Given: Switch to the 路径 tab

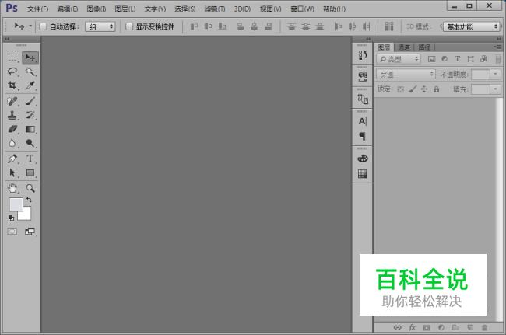Looking at the screenshot, I should pyautogui.click(x=424, y=47).
